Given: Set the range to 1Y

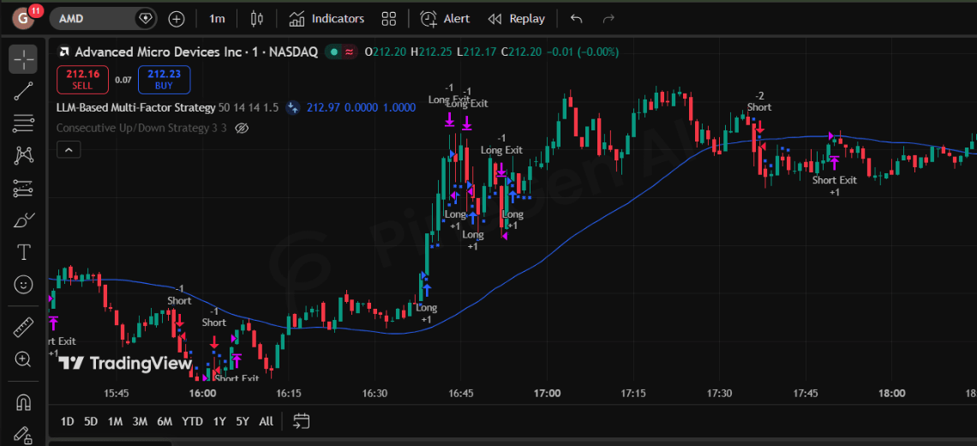Looking at the screenshot, I should (x=219, y=421).
